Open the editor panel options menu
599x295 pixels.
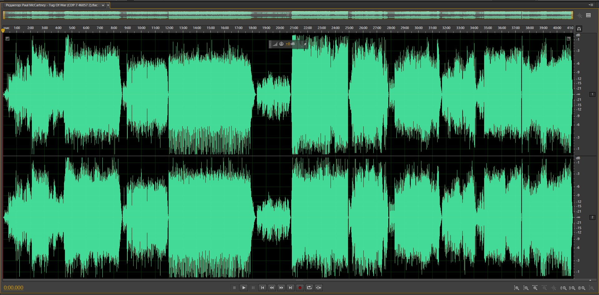click(591, 5)
